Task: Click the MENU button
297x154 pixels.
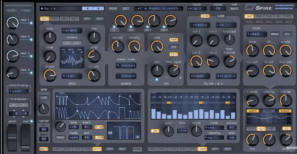Action: click(x=113, y=8)
